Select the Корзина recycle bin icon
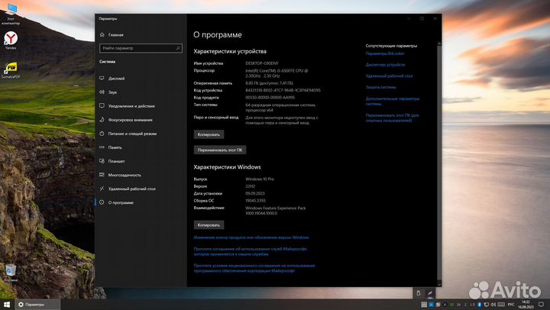 pos(11,273)
